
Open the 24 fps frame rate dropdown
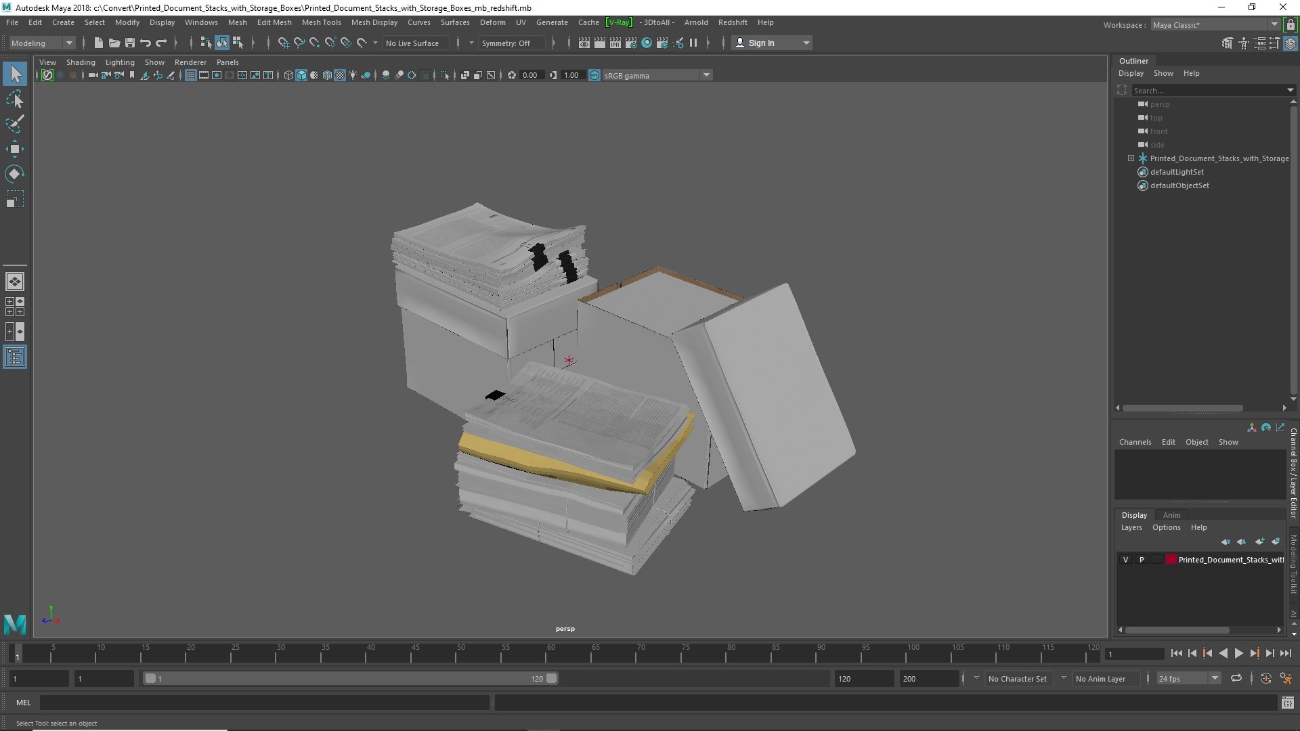[x=1188, y=678]
